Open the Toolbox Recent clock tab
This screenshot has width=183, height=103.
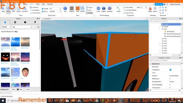pos(25,22)
